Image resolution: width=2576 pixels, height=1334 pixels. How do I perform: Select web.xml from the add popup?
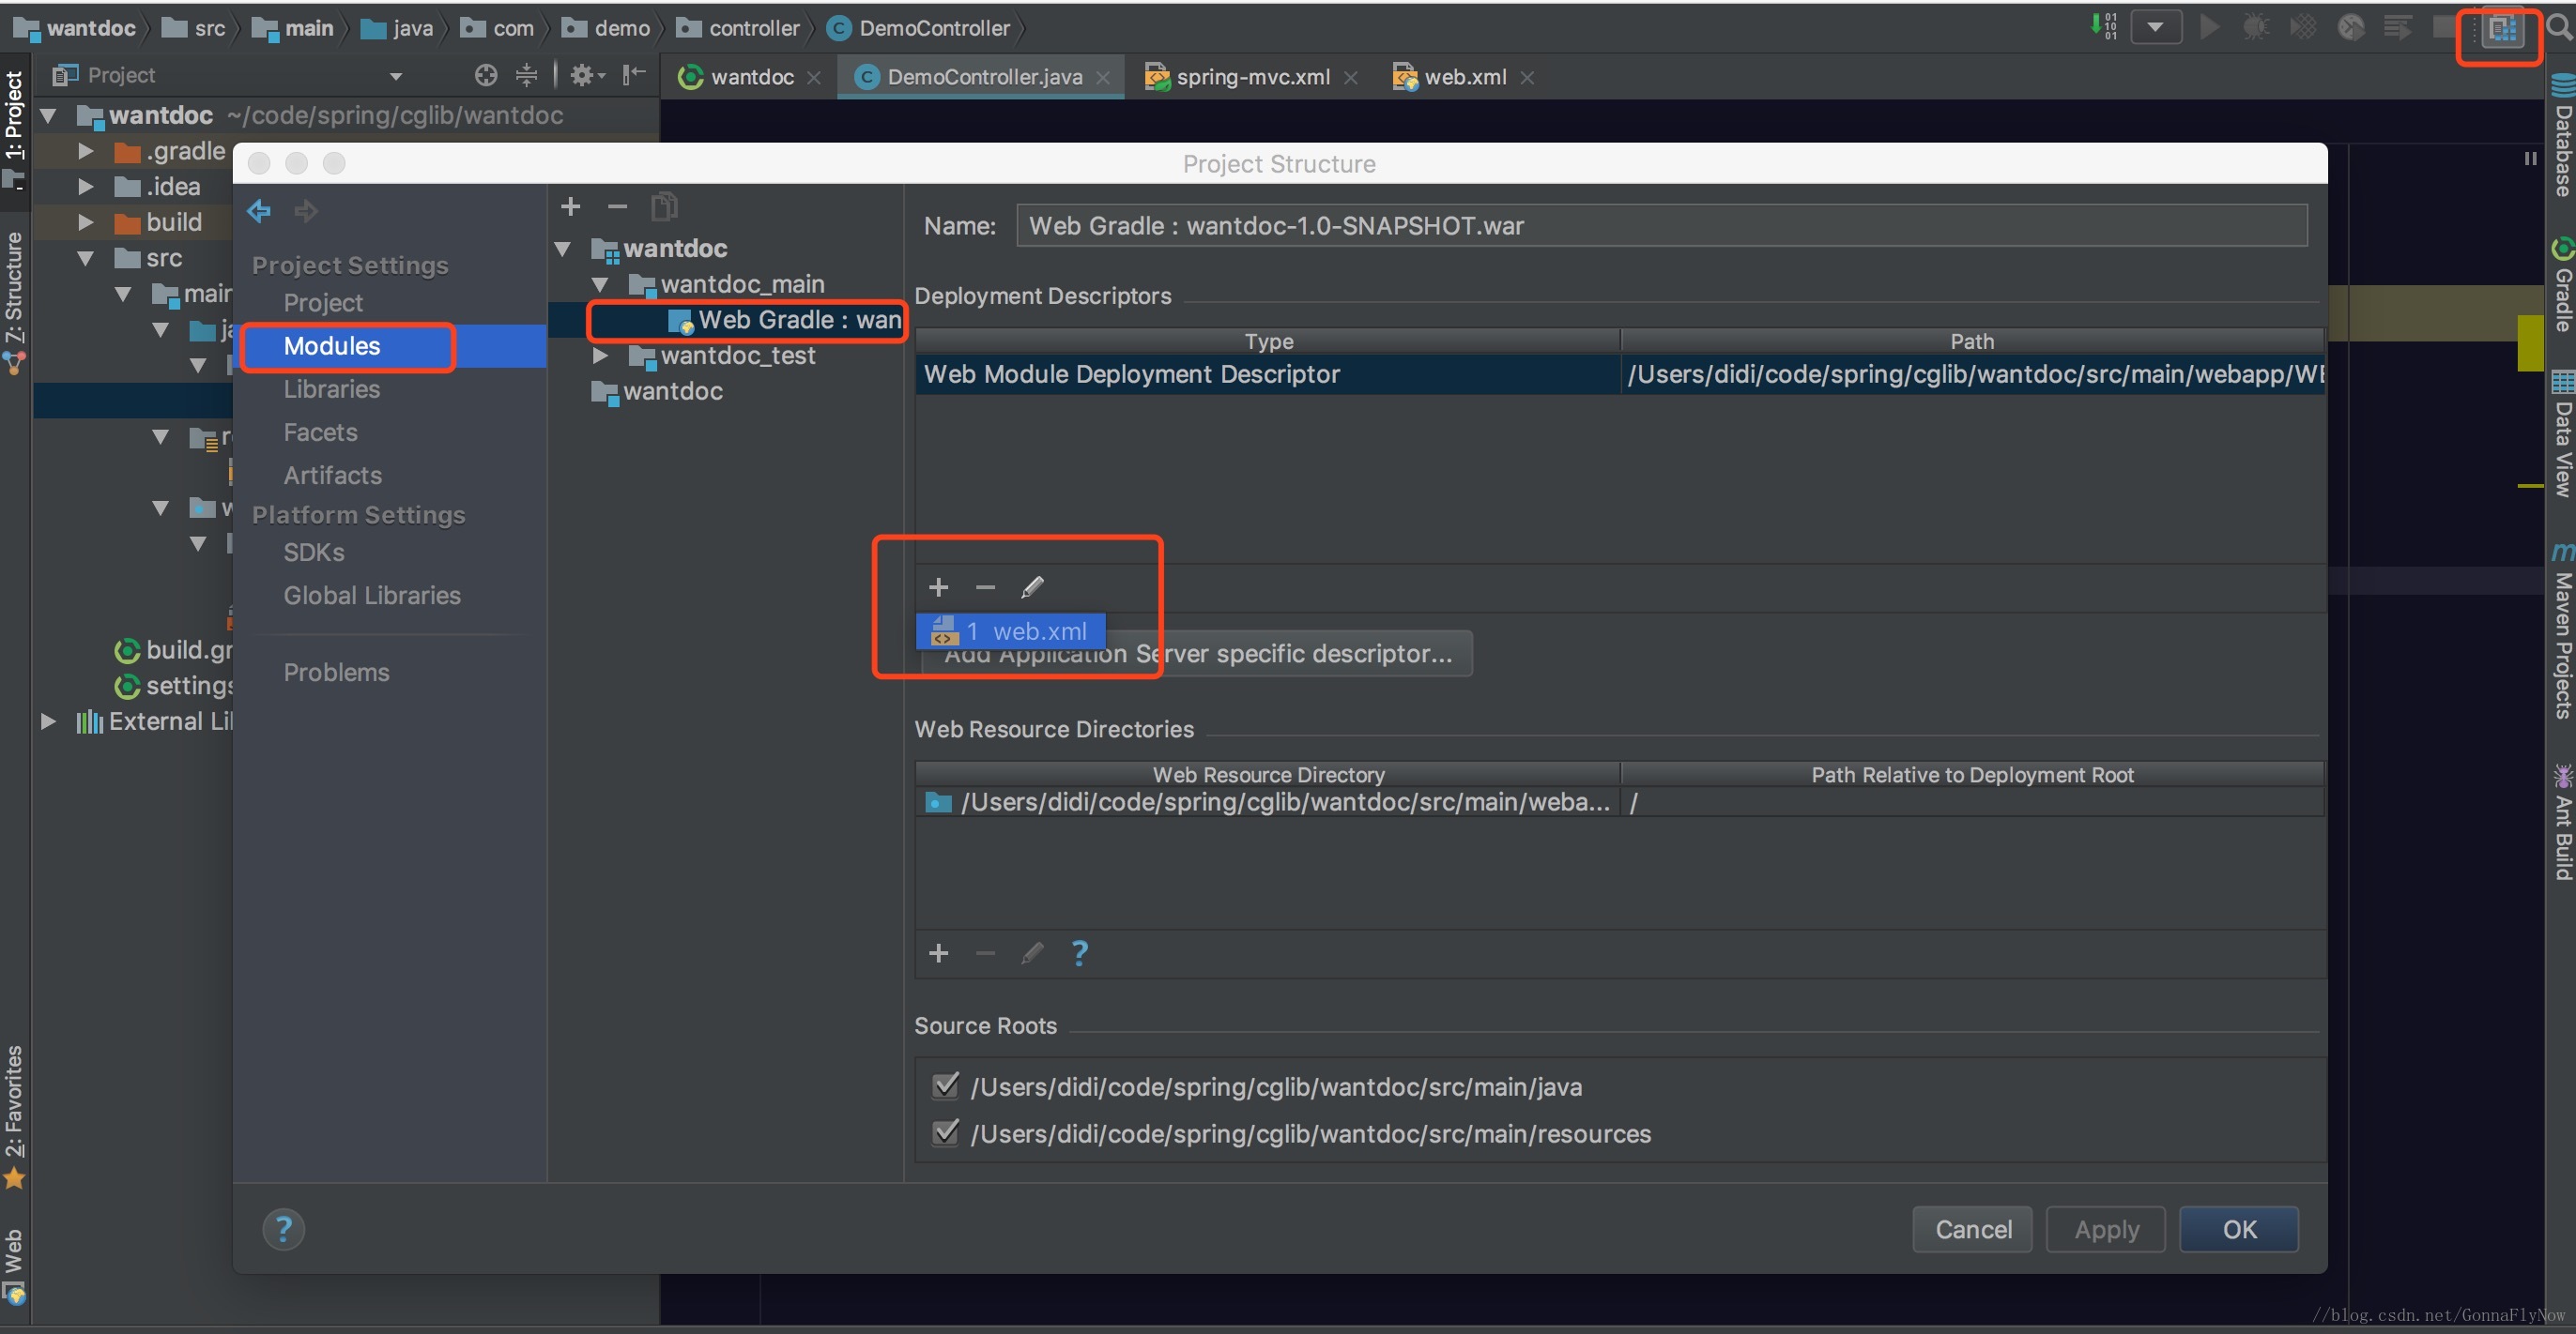(x=1010, y=631)
